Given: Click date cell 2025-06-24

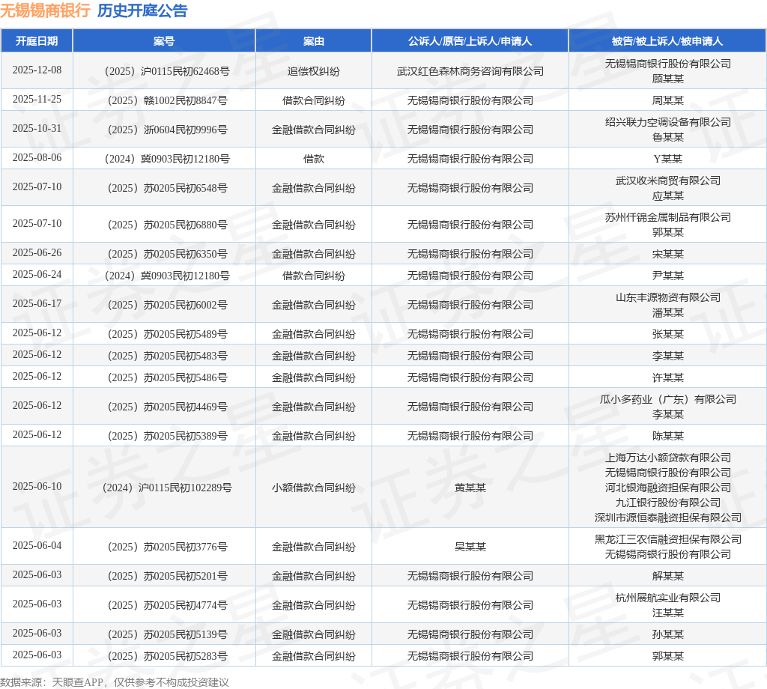Looking at the screenshot, I should (37, 274).
